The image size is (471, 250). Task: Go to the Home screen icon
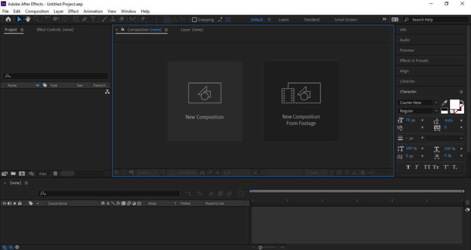point(8,19)
